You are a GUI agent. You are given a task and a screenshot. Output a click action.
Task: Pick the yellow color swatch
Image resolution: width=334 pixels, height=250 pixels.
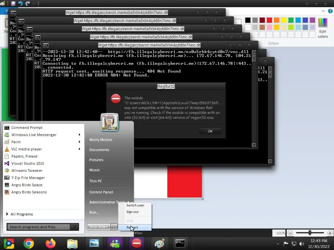284,20
